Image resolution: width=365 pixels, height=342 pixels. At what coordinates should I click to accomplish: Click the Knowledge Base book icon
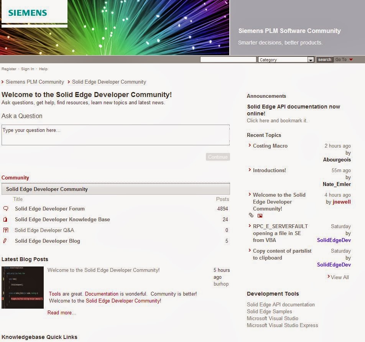pos(5,219)
